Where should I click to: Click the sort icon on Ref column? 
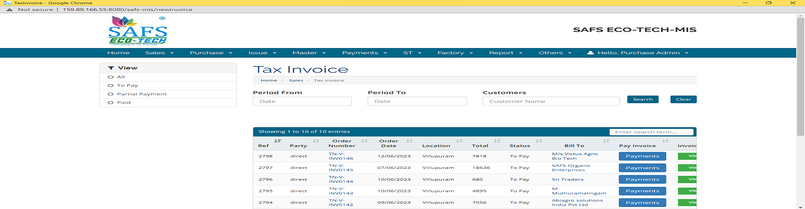tap(277, 141)
